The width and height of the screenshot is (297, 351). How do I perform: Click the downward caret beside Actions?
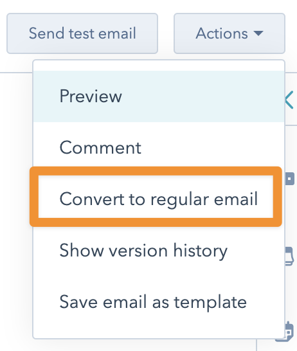coord(258,33)
